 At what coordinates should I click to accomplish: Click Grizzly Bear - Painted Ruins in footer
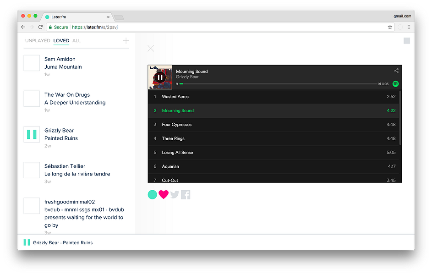[x=63, y=243]
